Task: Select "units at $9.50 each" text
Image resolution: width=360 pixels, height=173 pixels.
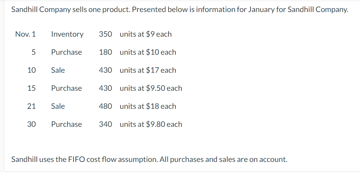Action: click(151, 88)
